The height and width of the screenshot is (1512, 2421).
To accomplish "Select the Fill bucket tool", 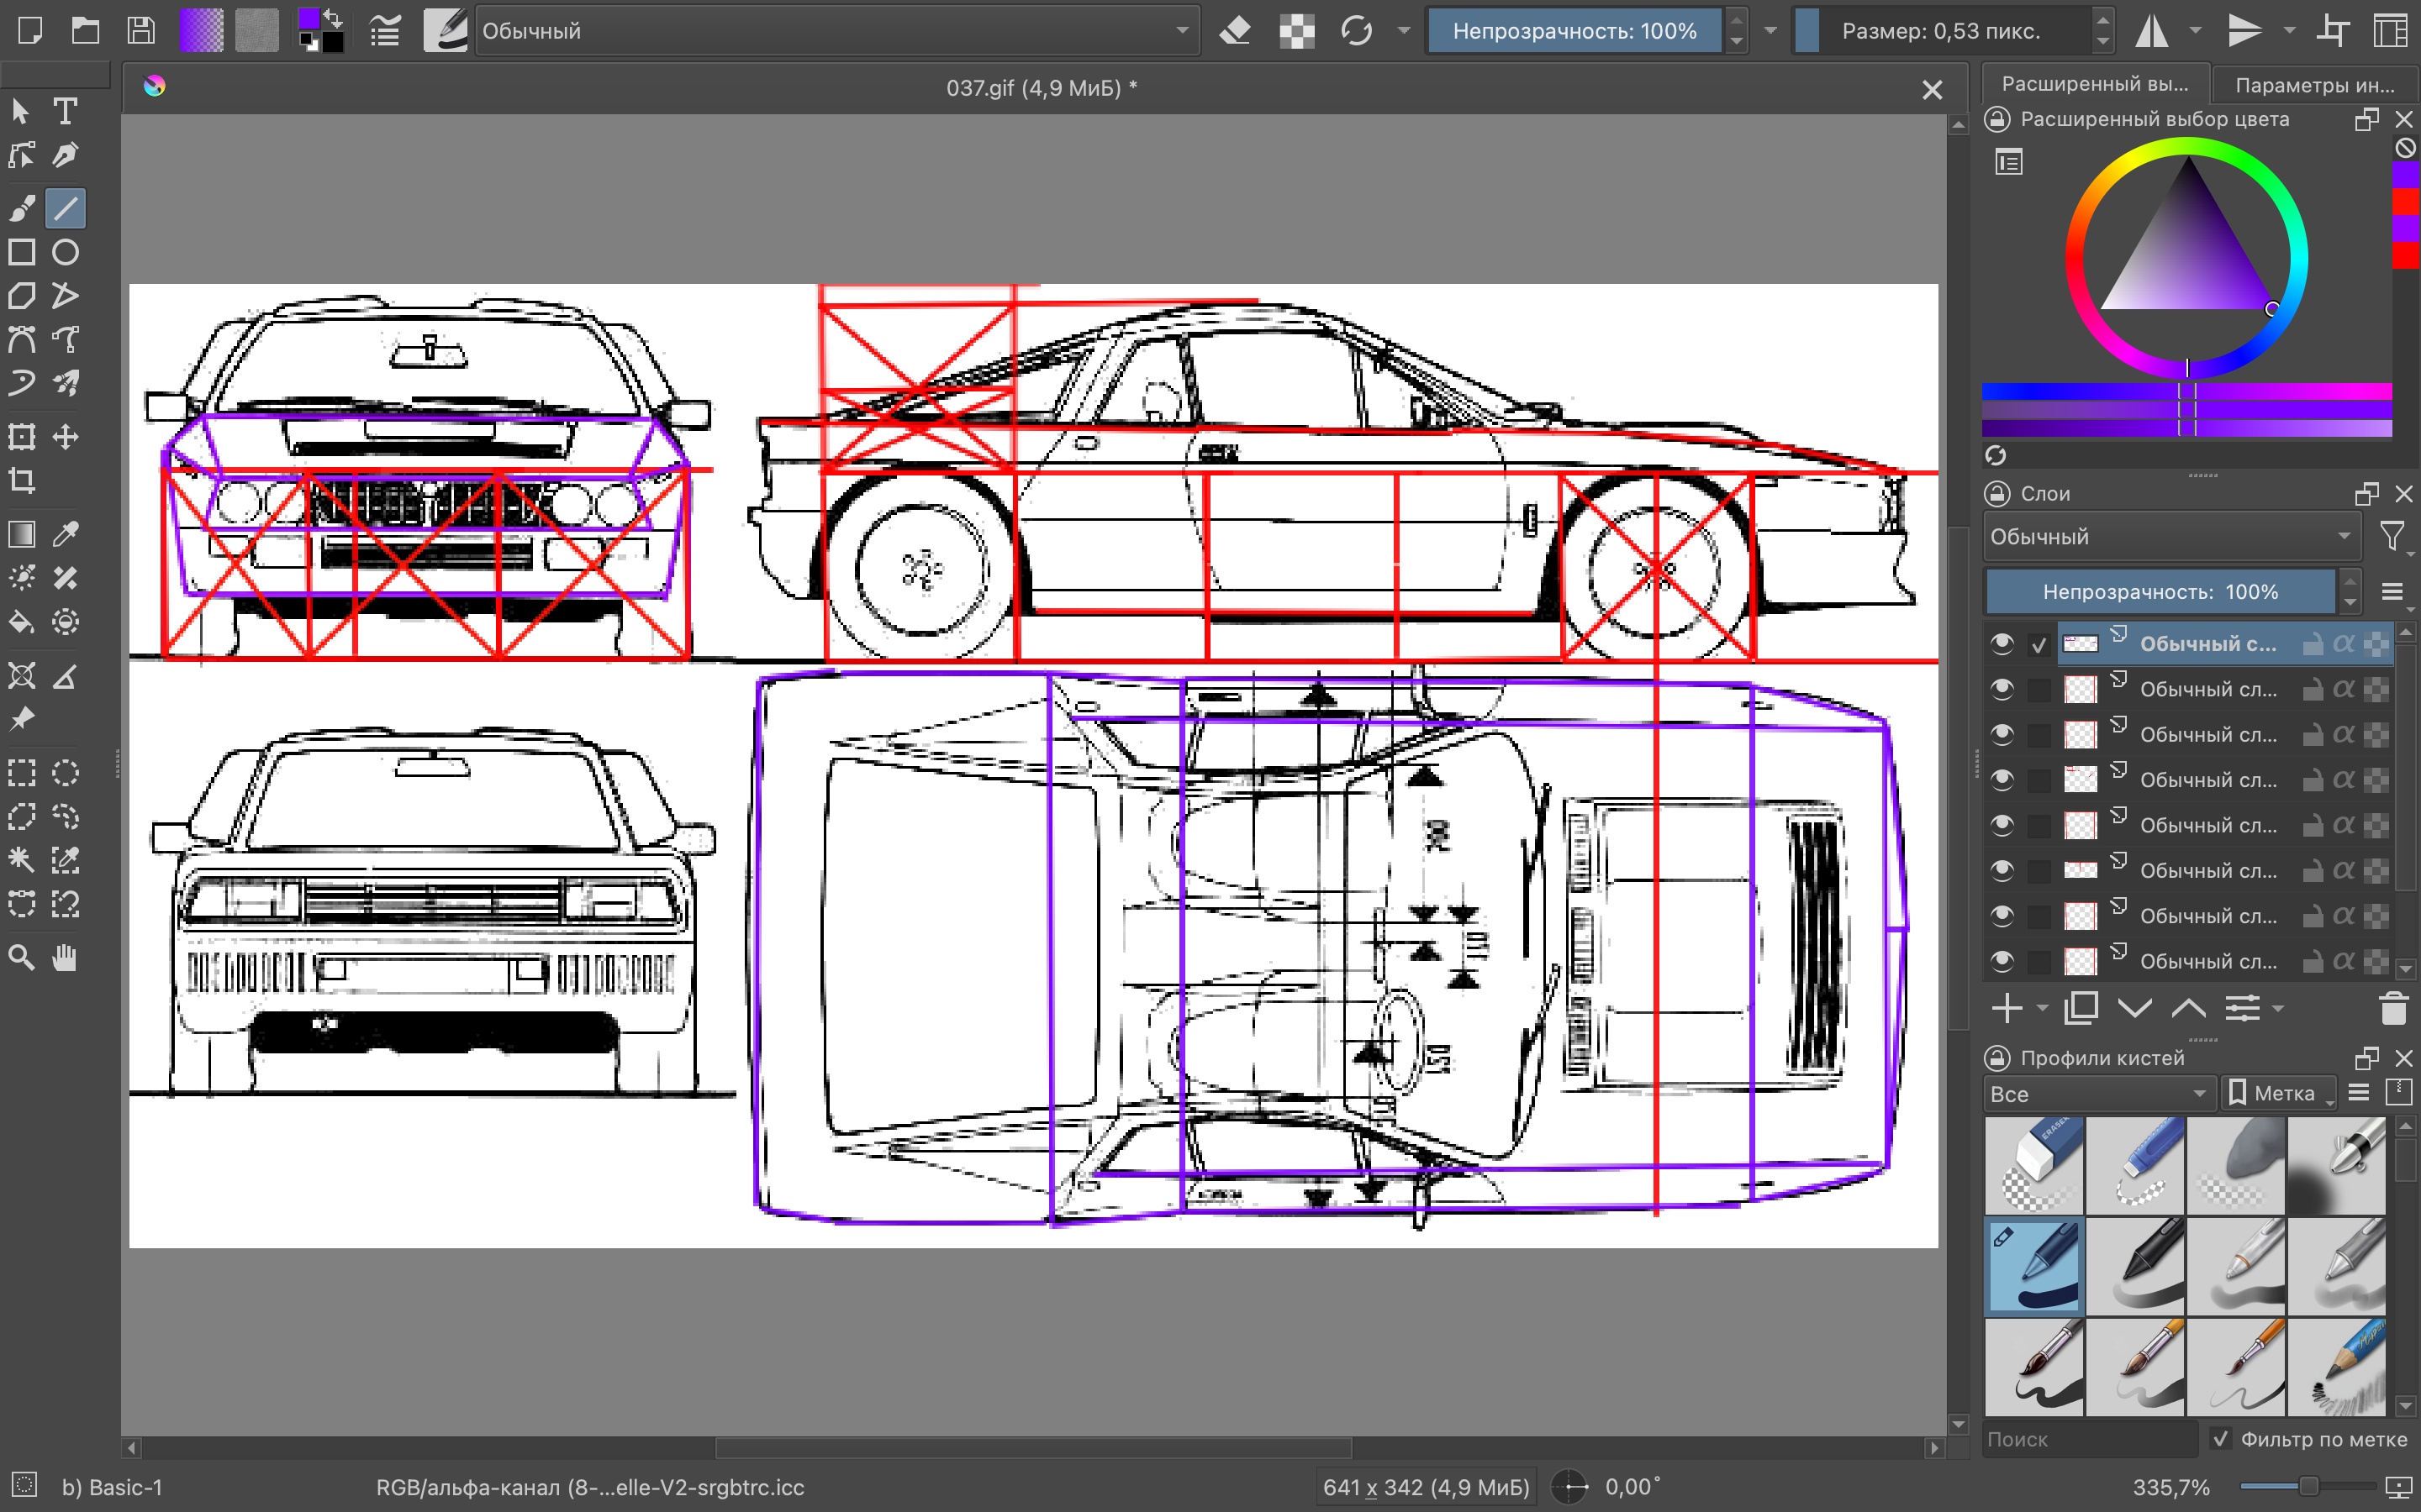I will [x=22, y=622].
